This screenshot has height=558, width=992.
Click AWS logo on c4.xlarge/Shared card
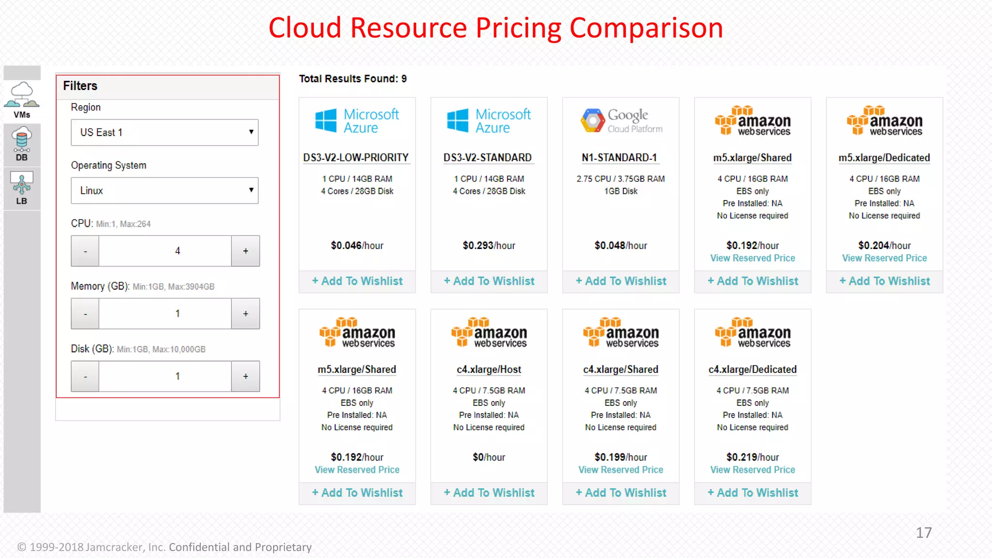coord(621,332)
